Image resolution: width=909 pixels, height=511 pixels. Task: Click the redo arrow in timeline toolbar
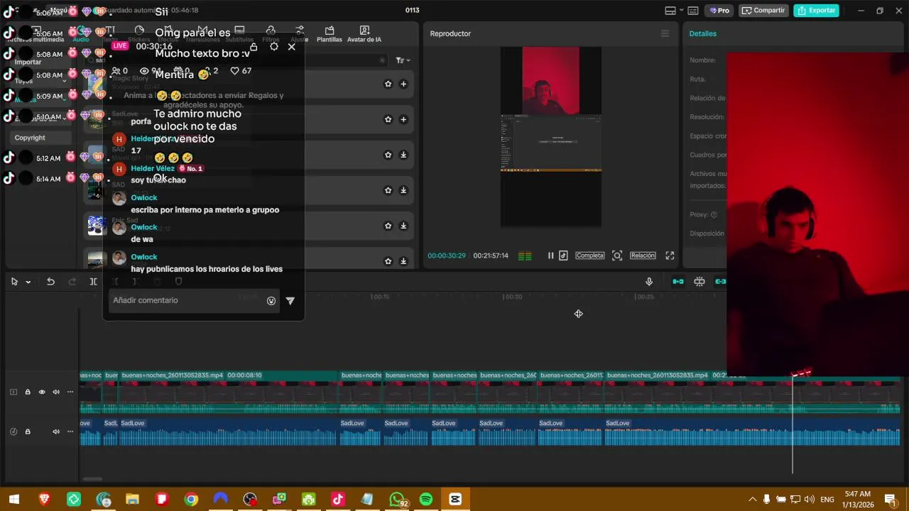coord(72,282)
